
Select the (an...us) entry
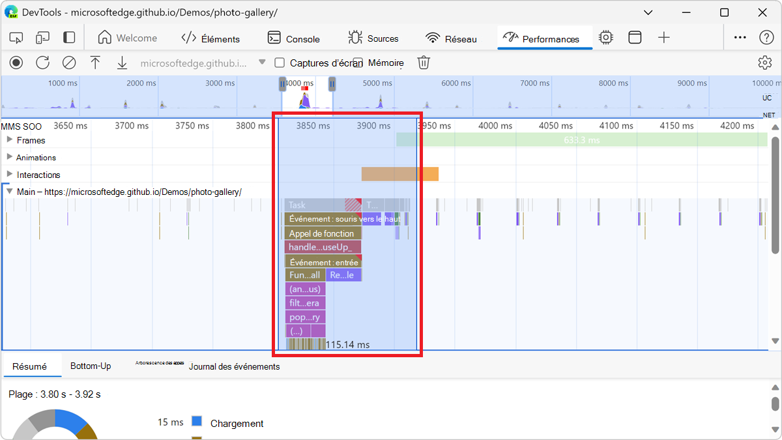(x=305, y=289)
